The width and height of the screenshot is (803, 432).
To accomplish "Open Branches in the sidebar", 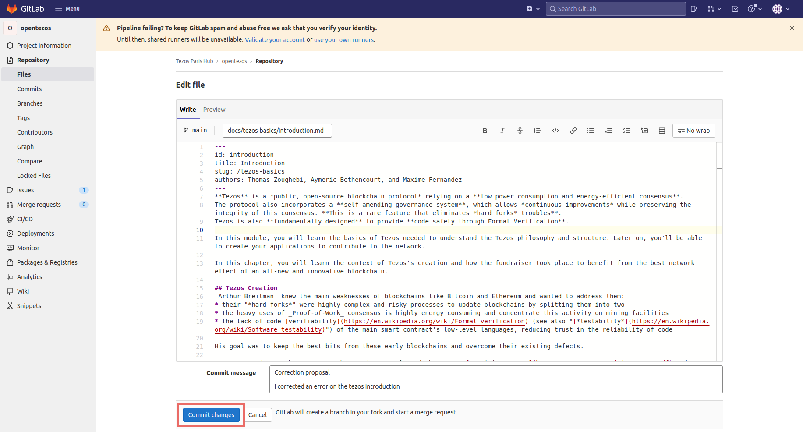I will coord(30,103).
